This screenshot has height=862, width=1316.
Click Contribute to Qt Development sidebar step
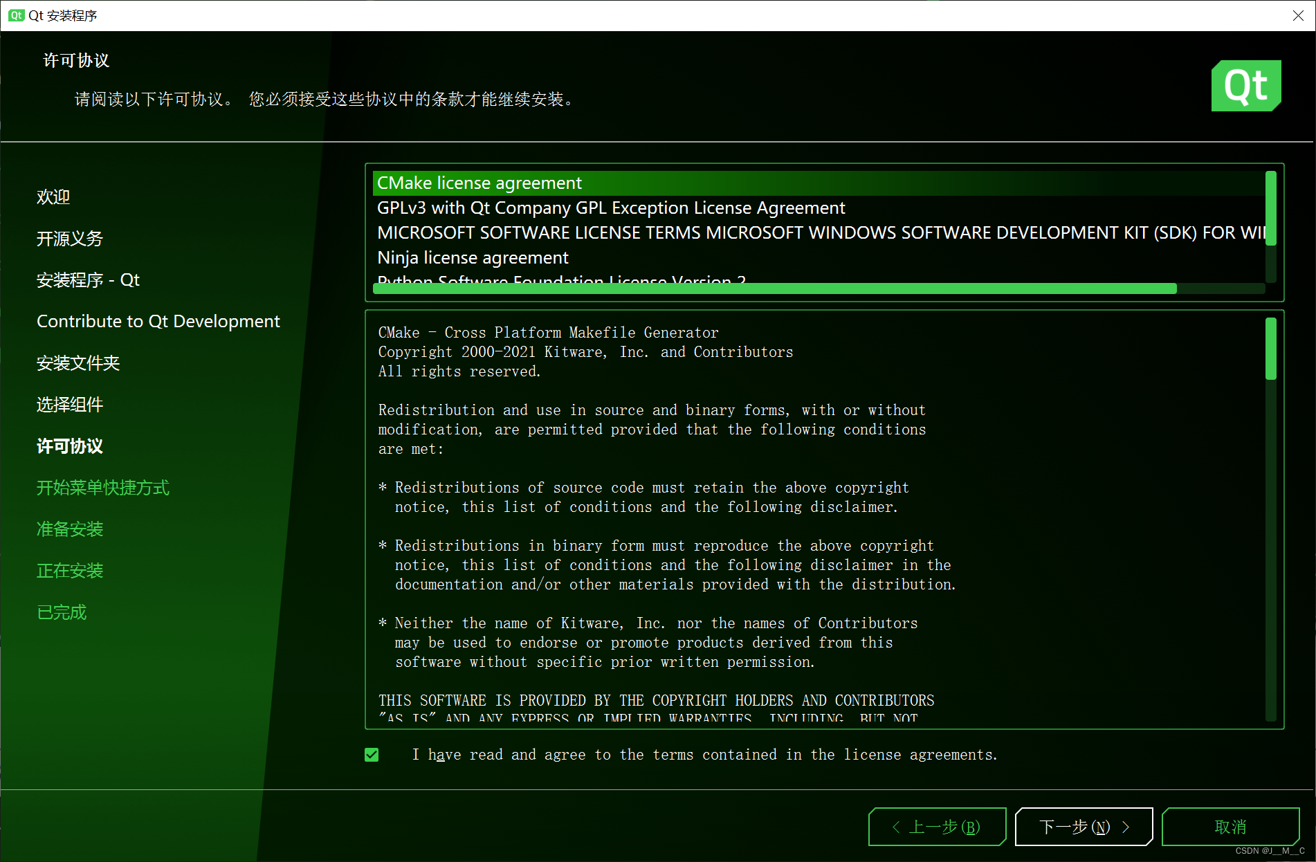(x=158, y=322)
